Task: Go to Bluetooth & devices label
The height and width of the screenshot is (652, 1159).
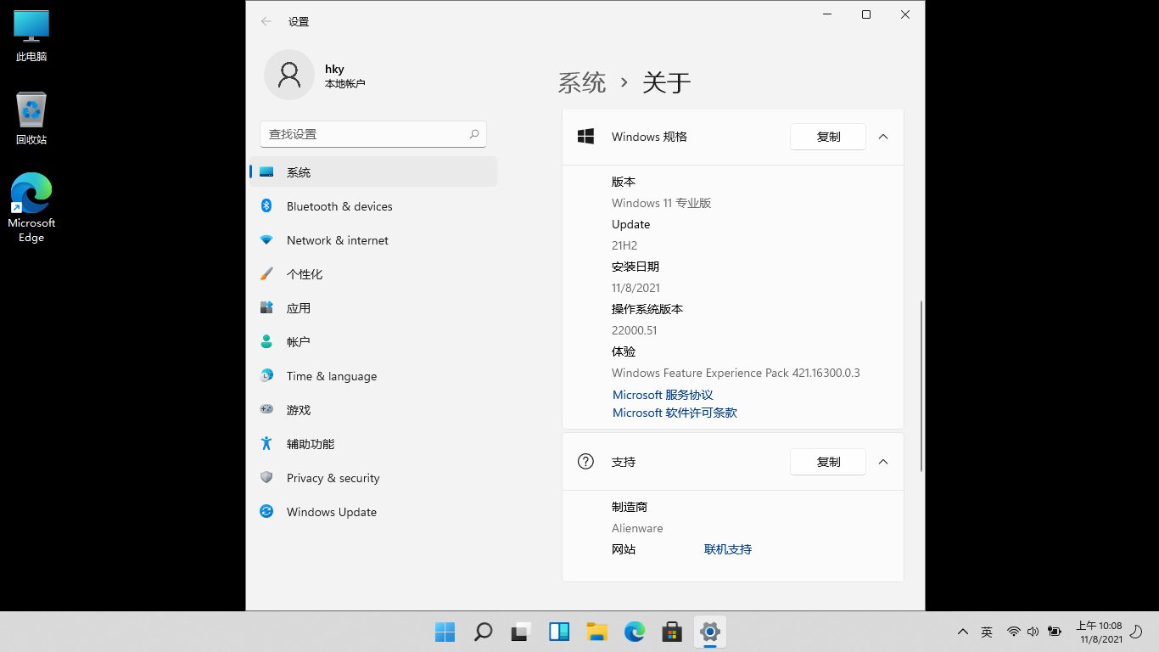Action: pyautogui.click(x=339, y=206)
